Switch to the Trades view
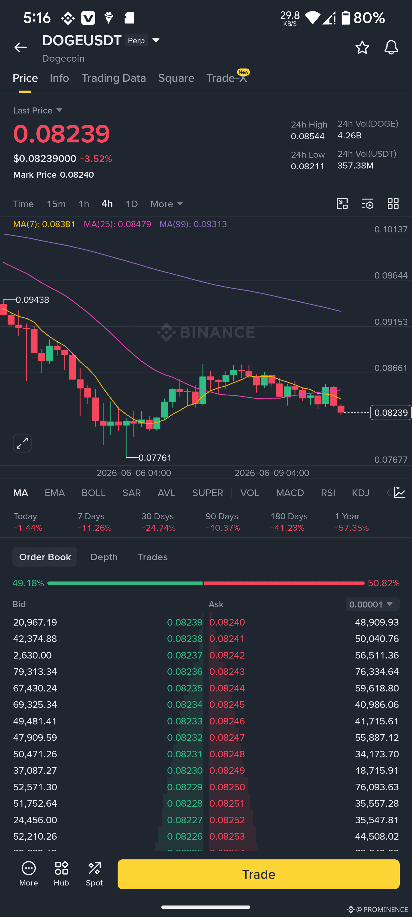 pyautogui.click(x=153, y=557)
